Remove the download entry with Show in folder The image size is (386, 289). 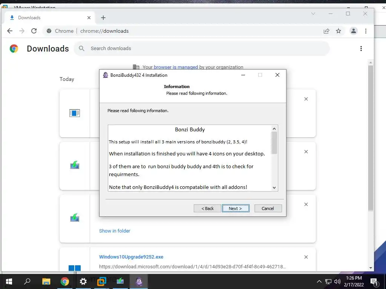click(x=306, y=204)
